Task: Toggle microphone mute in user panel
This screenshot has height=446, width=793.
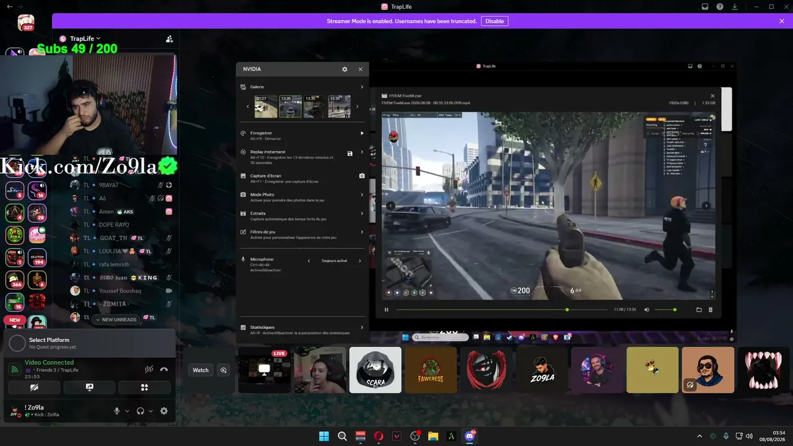Action: tap(116, 411)
